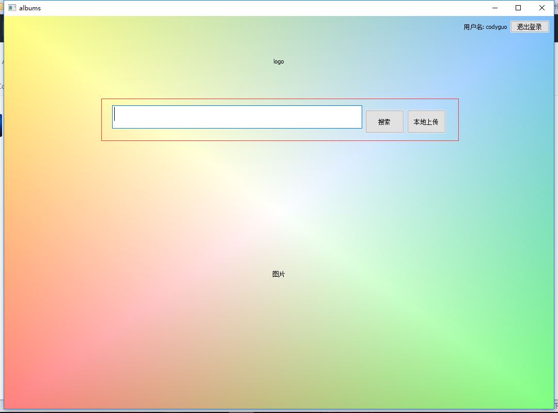The width and height of the screenshot is (558, 413).
Task: Click the blue highlighted item on the left edge
Action: click(2, 124)
